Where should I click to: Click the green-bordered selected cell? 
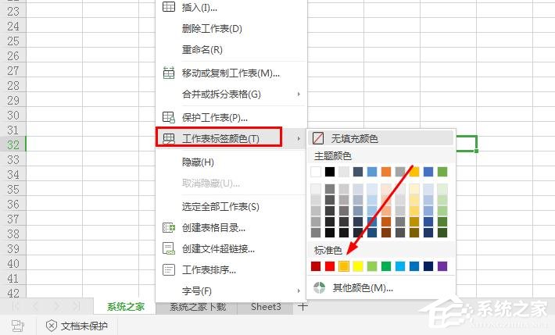[x=467, y=144]
